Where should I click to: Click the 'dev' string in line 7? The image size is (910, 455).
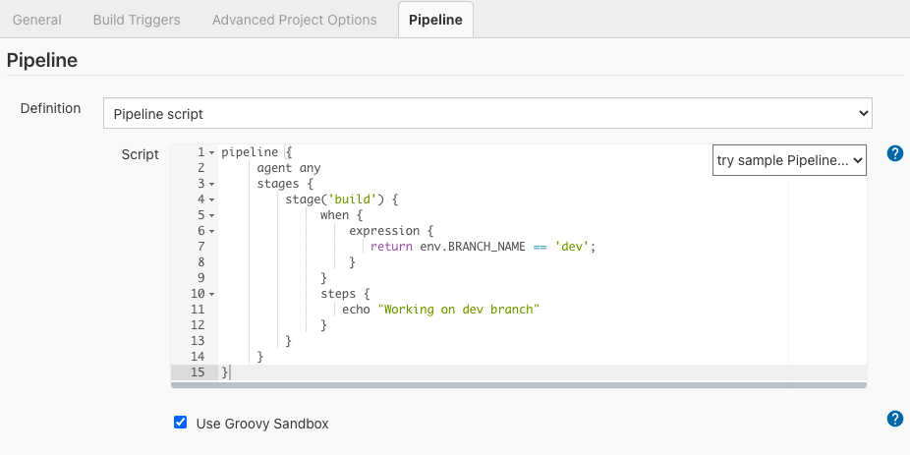tap(572, 247)
